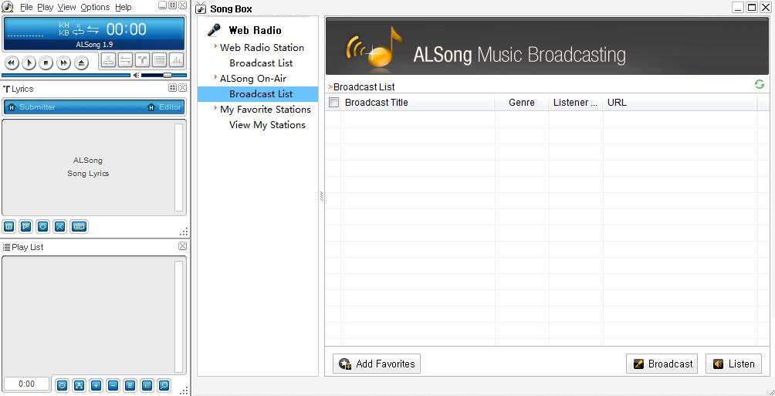Screen dimensions: 775x396
Task: Click the plus icon under Play List
Action: pos(96,385)
